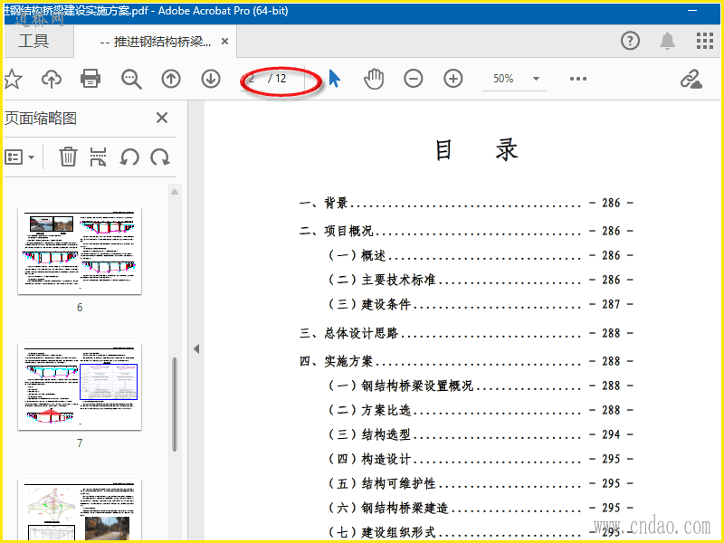The width and height of the screenshot is (724, 543).
Task: Click the insert page break icon
Action: point(98,157)
